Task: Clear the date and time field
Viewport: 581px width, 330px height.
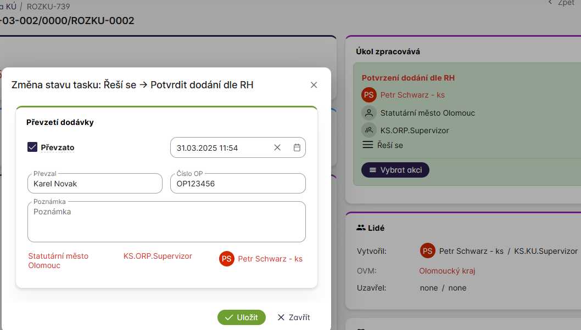Action: click(277, 147)
